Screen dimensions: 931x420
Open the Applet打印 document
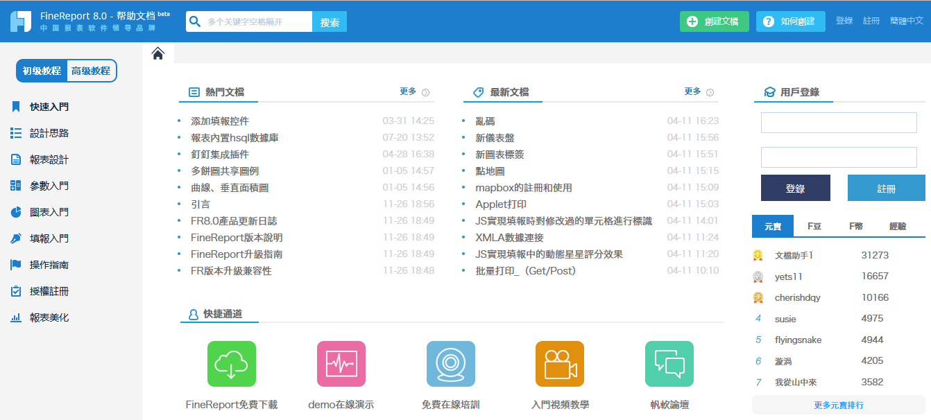point(501,204)
